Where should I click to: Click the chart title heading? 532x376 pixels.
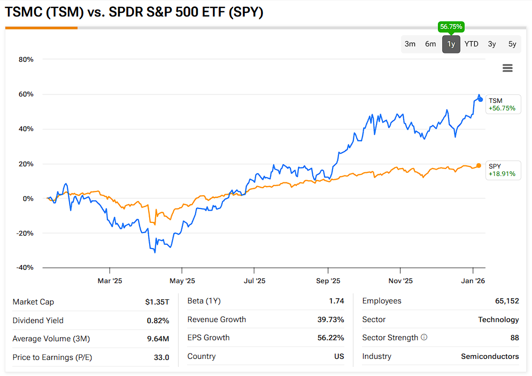[x=134, y=12]
